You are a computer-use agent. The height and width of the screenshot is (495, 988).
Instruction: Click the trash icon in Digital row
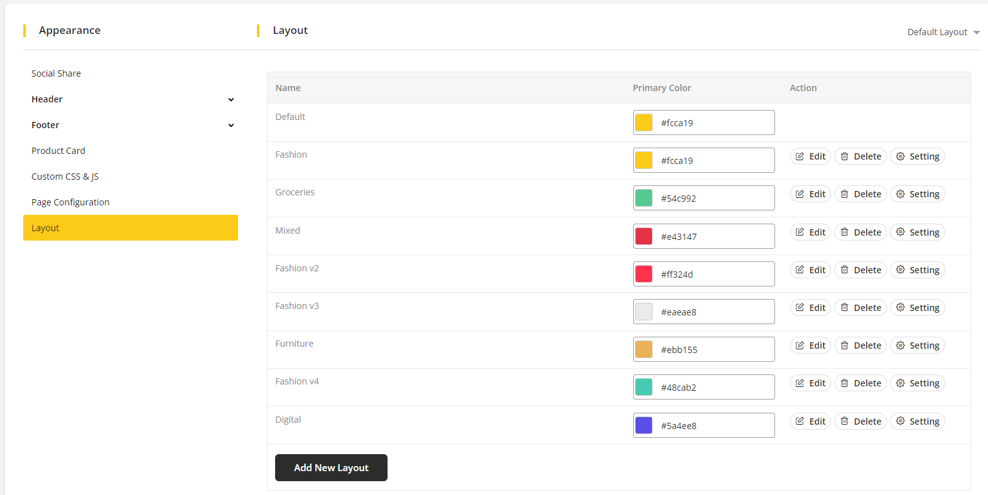pos(845,422)
